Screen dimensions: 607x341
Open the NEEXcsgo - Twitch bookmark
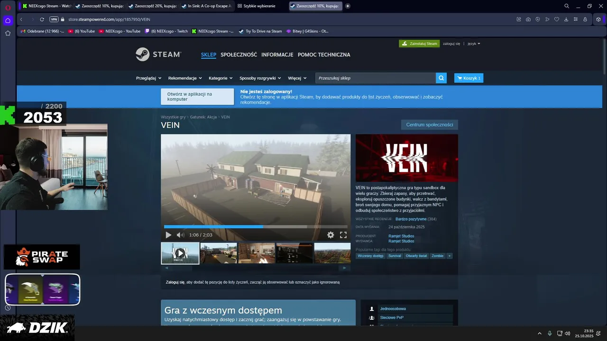click(x=166, y=31)
